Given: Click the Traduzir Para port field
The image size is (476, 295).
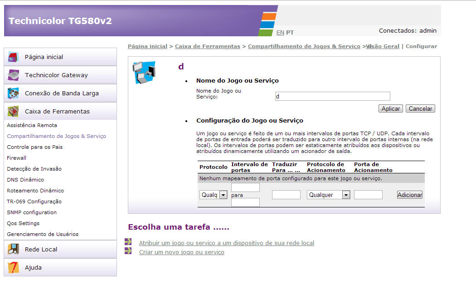Looking at the screenshot, I should click(286, 195).
